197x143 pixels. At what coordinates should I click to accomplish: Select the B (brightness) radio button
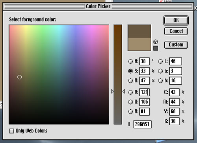point(130,81)
